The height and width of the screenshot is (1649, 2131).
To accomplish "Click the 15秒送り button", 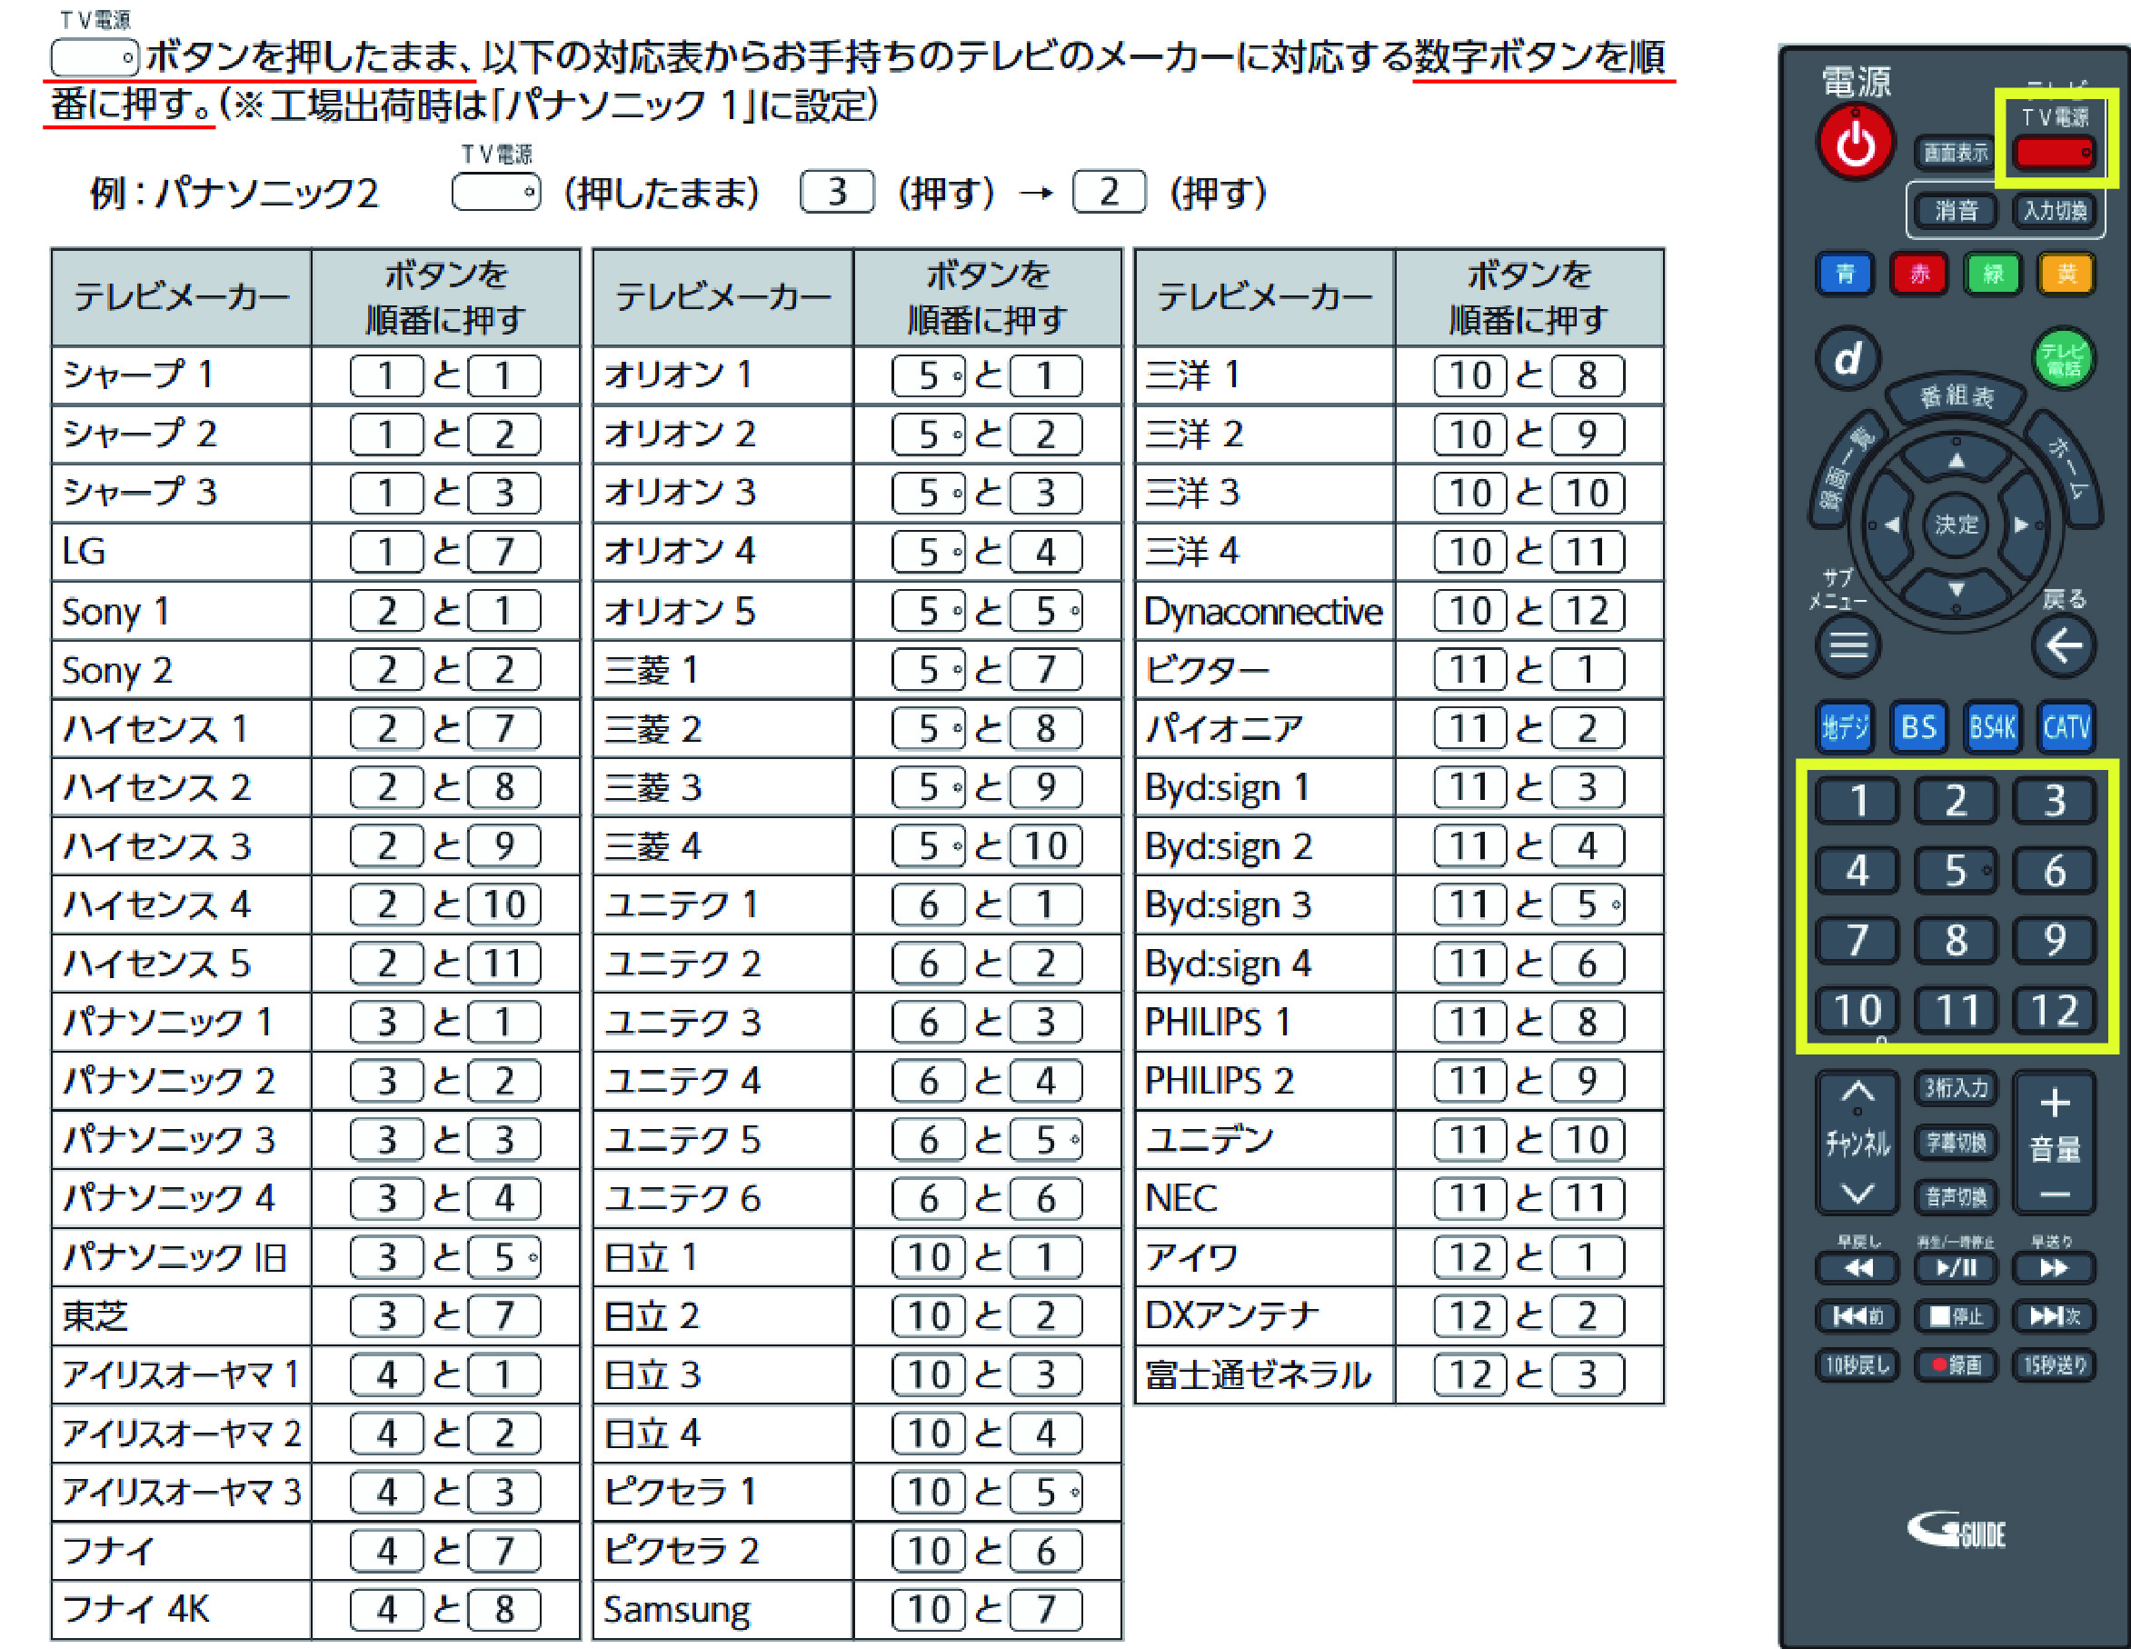I will (2055, 1364).
